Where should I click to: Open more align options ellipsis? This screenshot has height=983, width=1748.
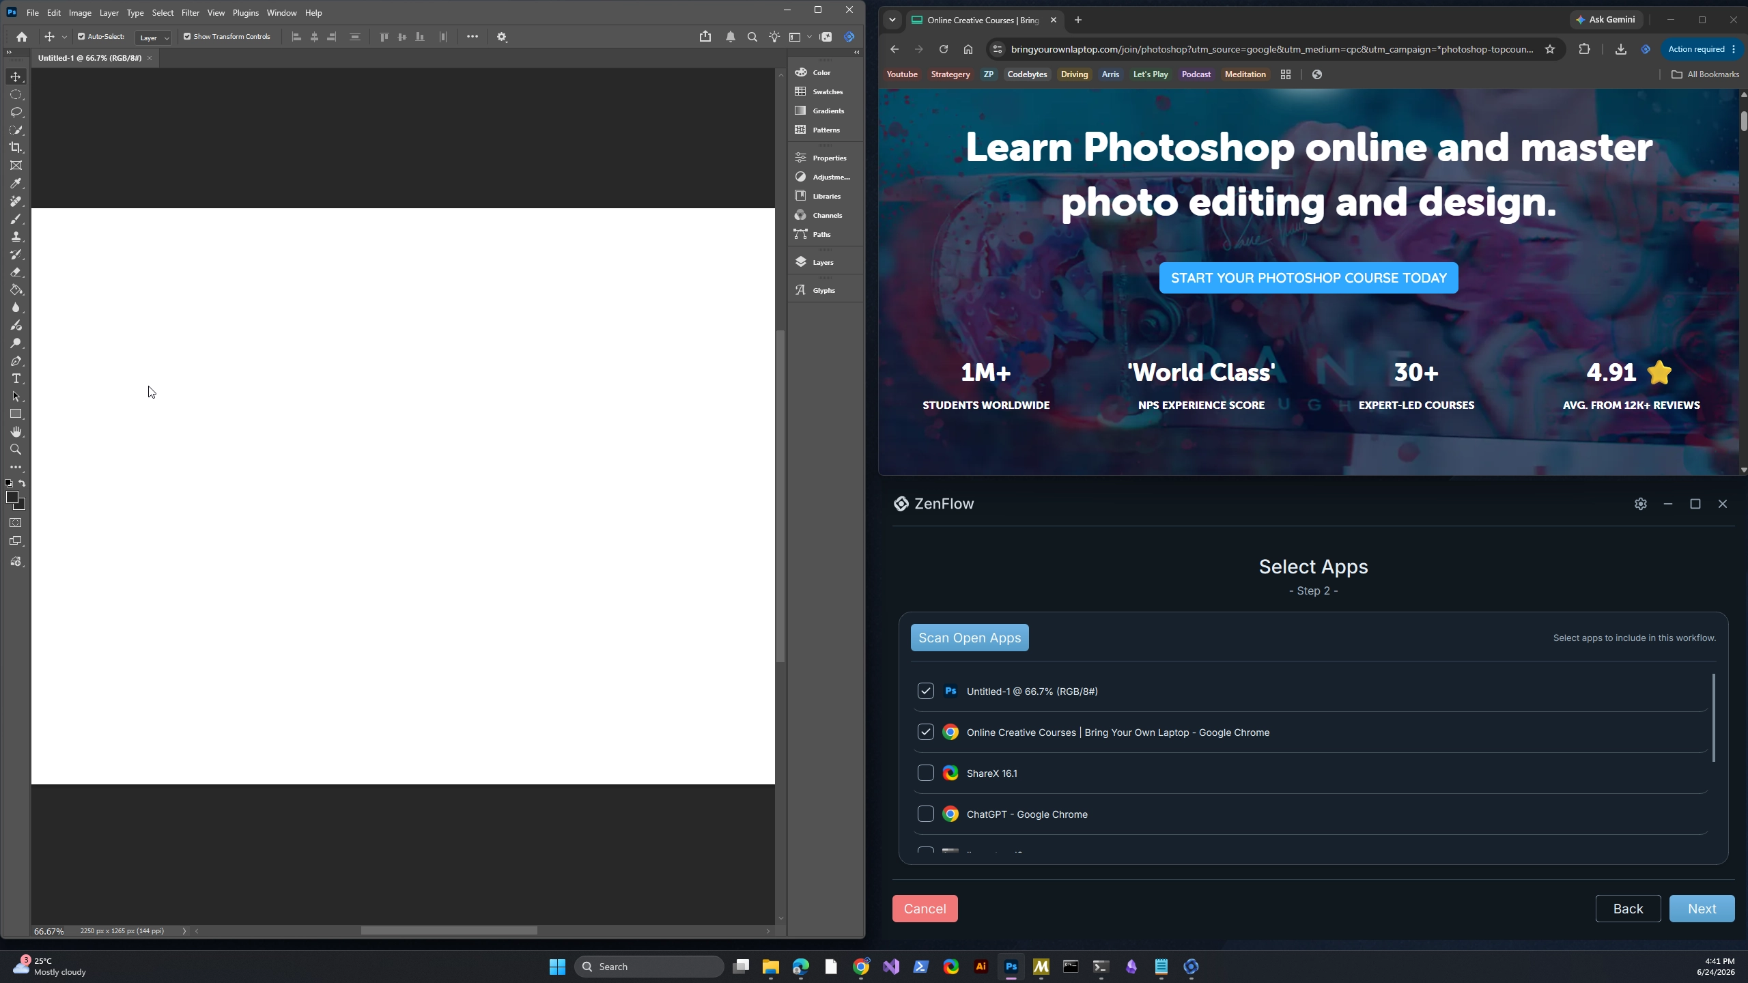[473, 37]
